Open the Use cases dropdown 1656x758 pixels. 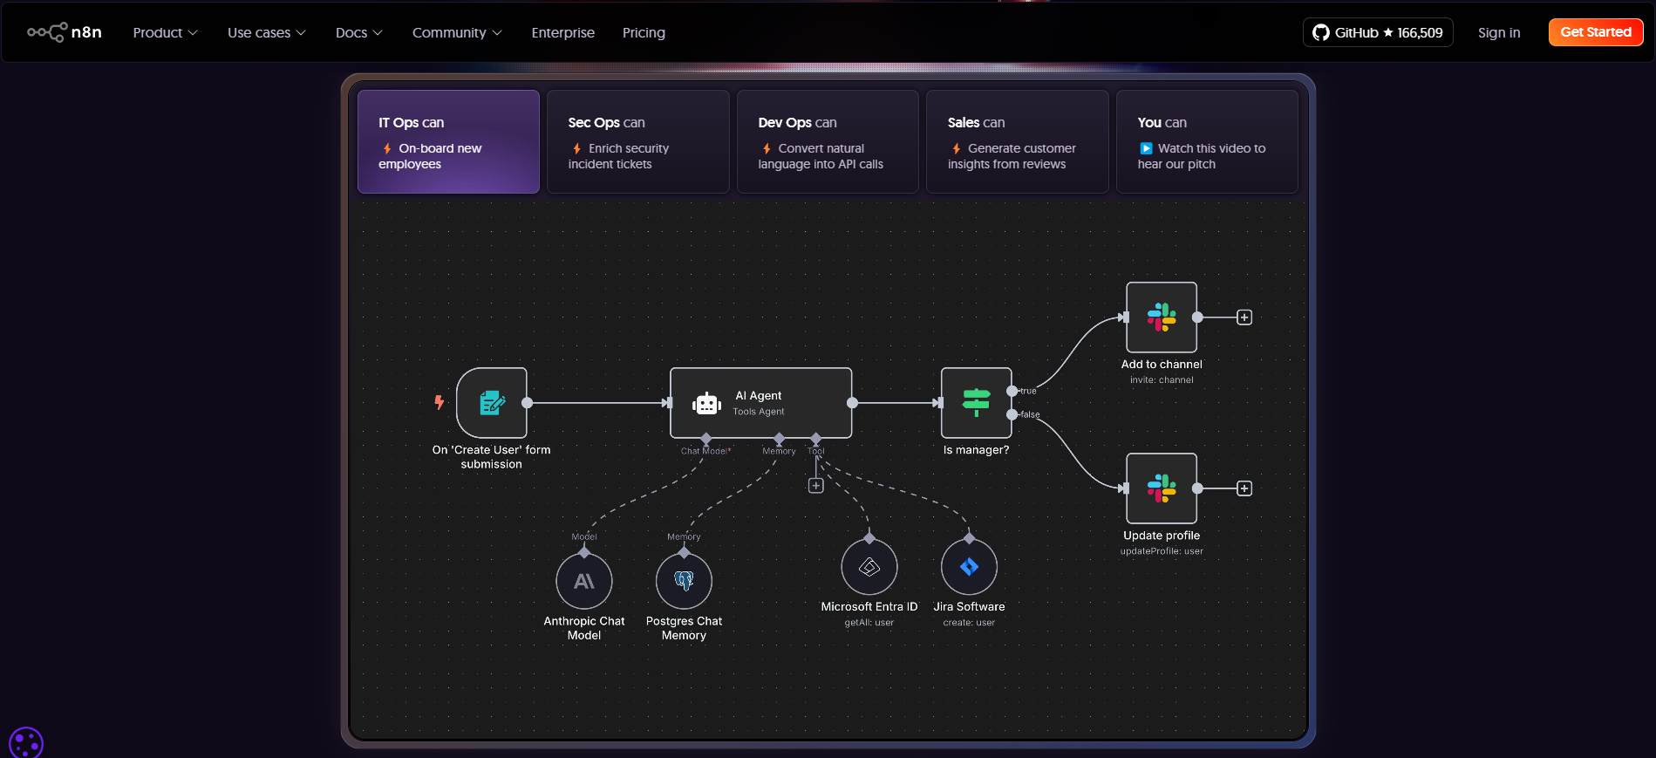click(266, 32)
